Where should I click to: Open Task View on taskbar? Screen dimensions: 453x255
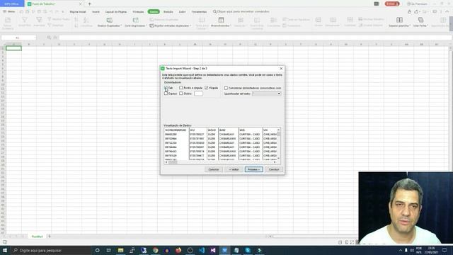point(108,250)
